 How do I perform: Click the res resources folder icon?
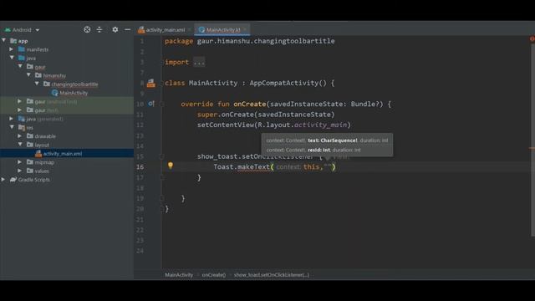click(x=22, y=127)
